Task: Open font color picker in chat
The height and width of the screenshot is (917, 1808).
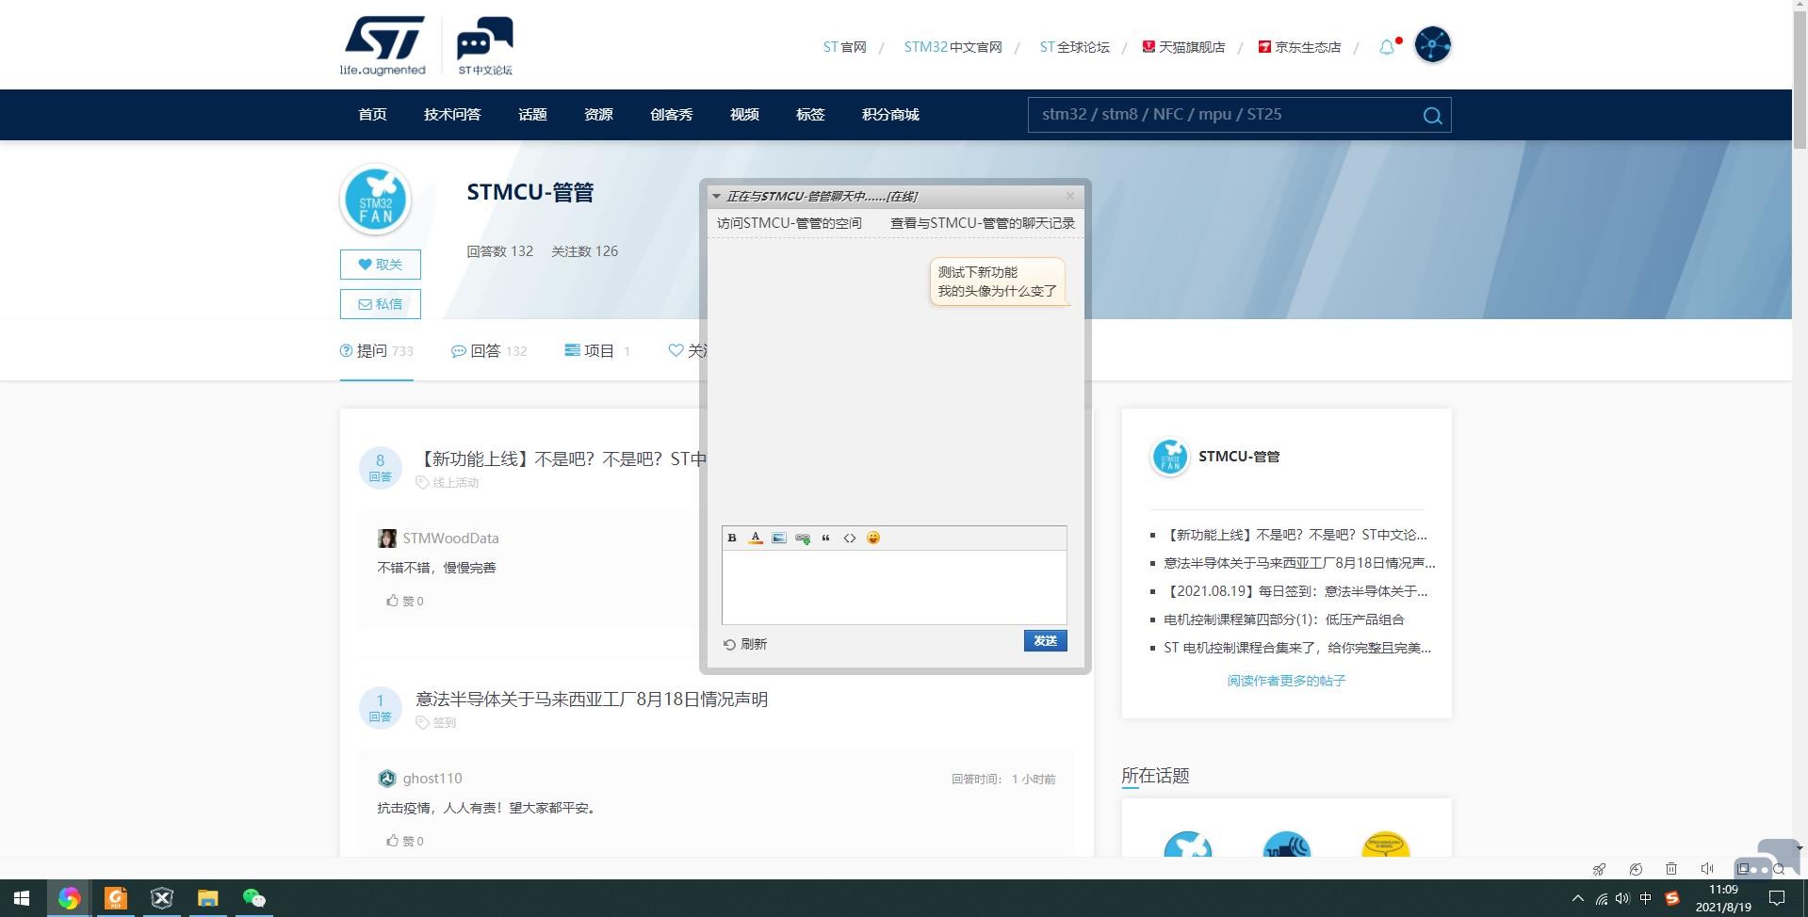Action: click(756, 538)
